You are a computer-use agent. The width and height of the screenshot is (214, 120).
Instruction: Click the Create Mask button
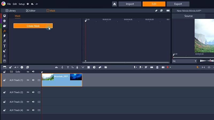click(33, 26)
